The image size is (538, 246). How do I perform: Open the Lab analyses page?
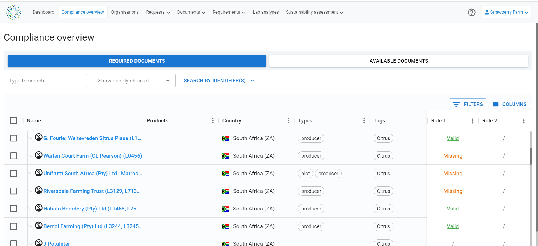coord(266,12)
